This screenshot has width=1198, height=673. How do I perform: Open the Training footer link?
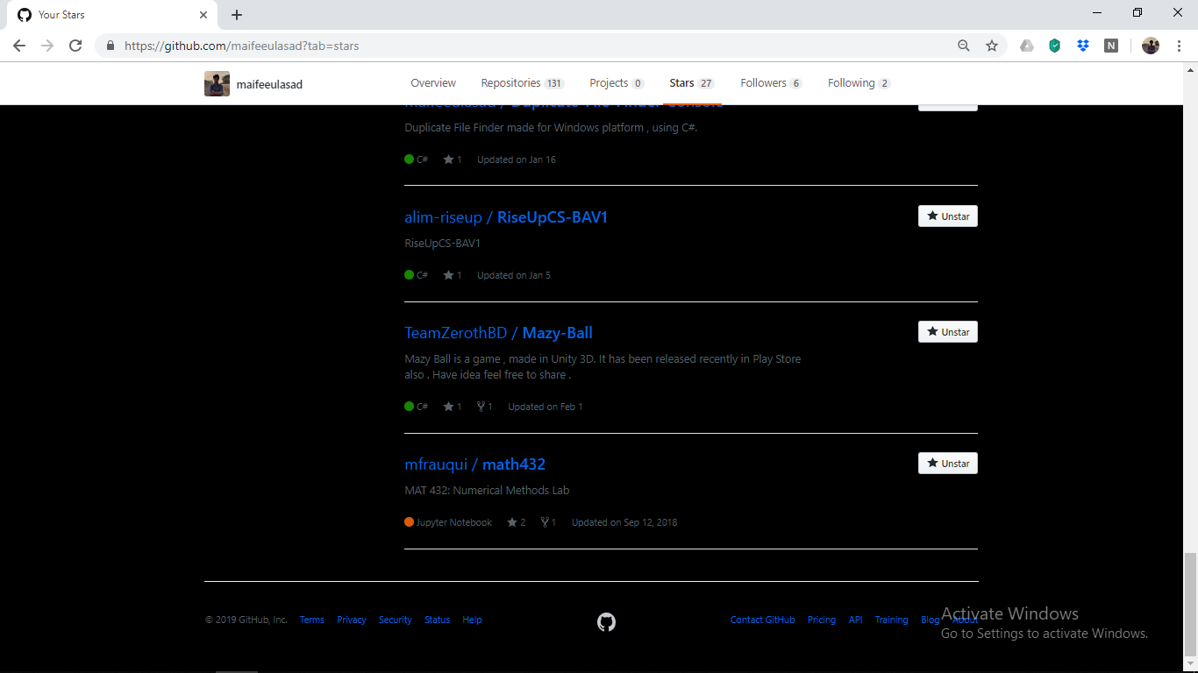891,620
